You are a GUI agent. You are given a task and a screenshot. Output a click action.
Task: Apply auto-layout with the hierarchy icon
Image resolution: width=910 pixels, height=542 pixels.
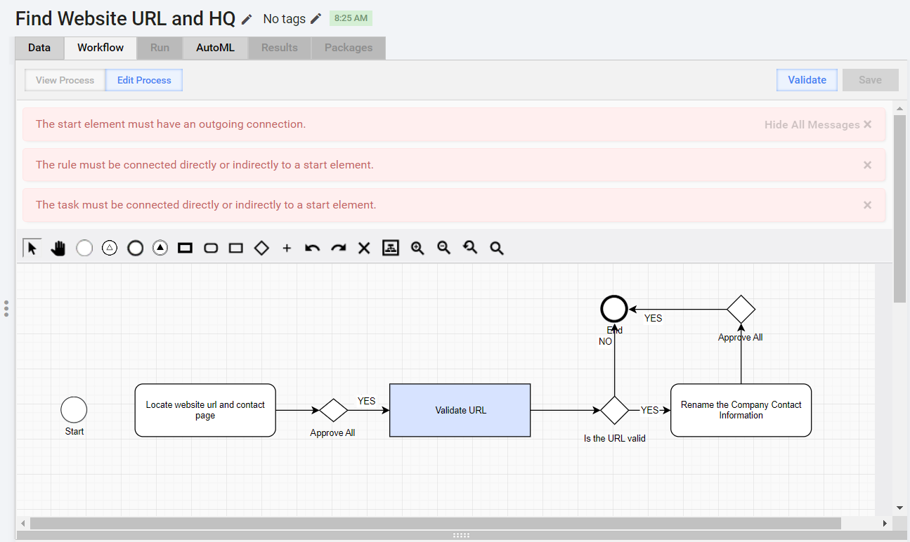391,248
